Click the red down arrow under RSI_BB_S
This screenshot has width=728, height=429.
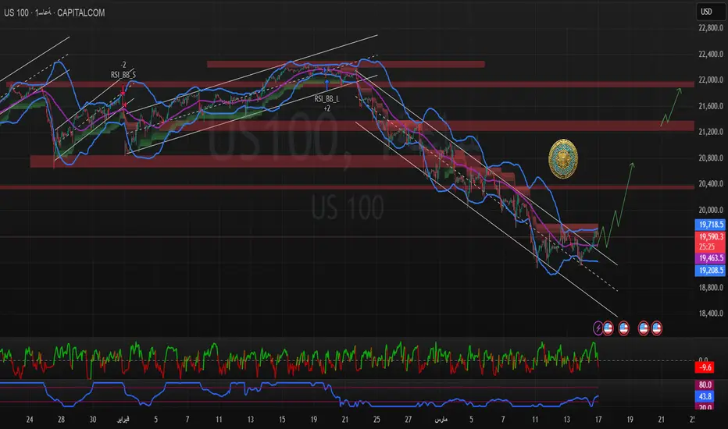[123, 92]
